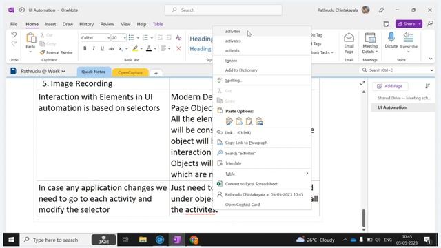Select Link... (Ctrl+K) menu item
The image size is (441, 248).
click(x=262, y=132)
